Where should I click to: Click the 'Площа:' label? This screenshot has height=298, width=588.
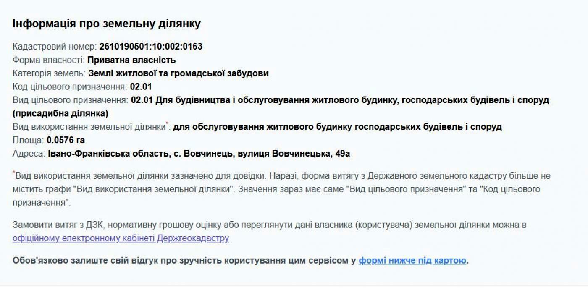(x=28, y=140)
